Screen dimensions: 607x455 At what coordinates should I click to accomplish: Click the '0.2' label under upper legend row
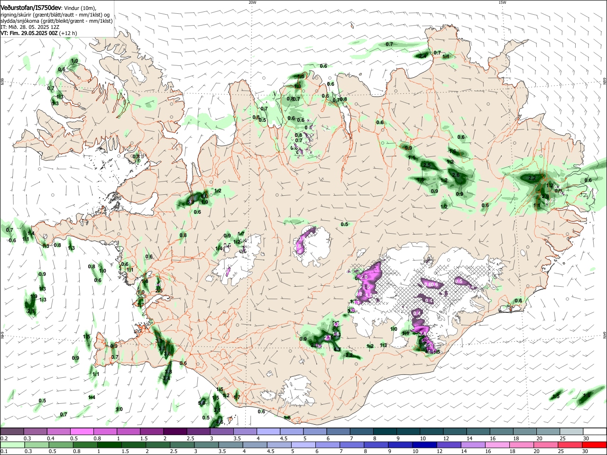(x=3, y=438)
